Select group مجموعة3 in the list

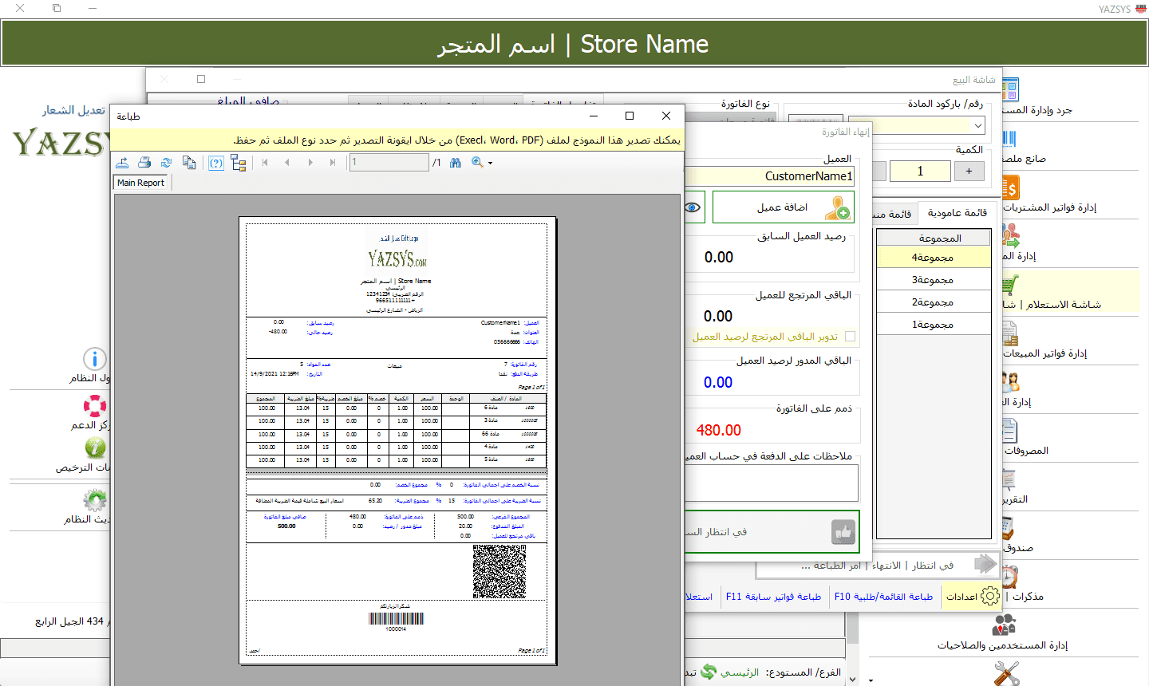click(934, 280)
